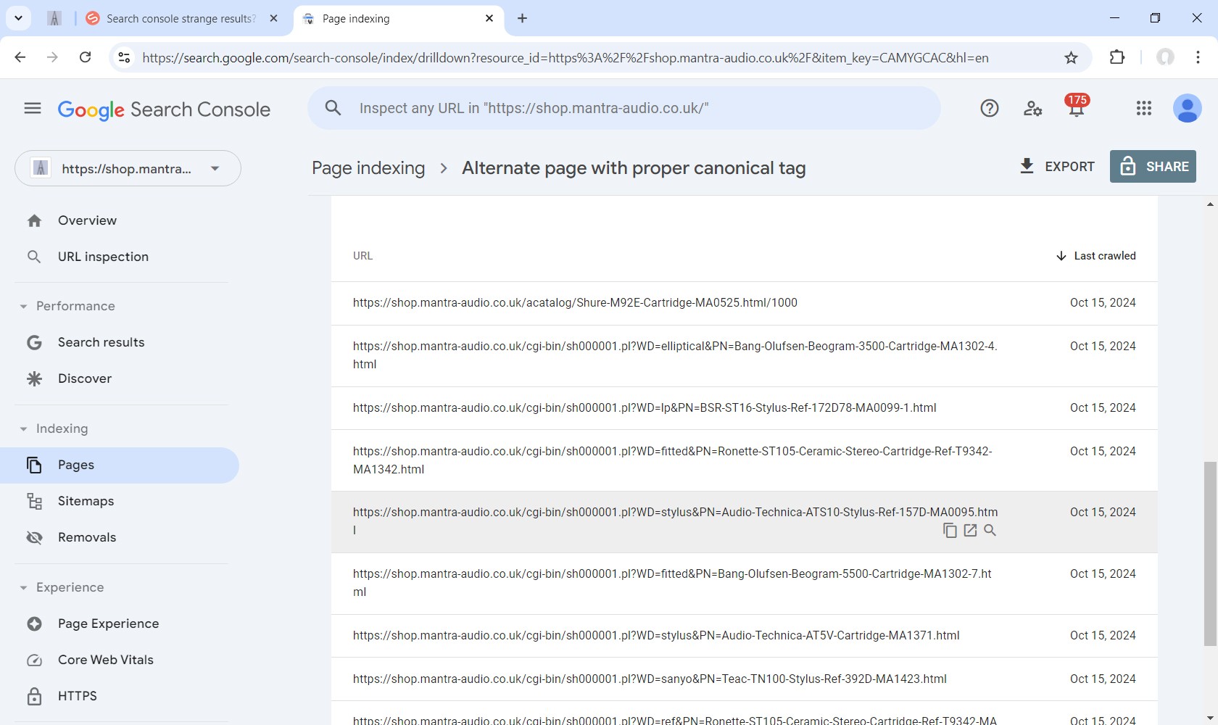The width and height of the screenshot is (1218, 725).
Task: Focus the Inspect any URL search field
Action: pyautogui.click(x=623, y=109)
